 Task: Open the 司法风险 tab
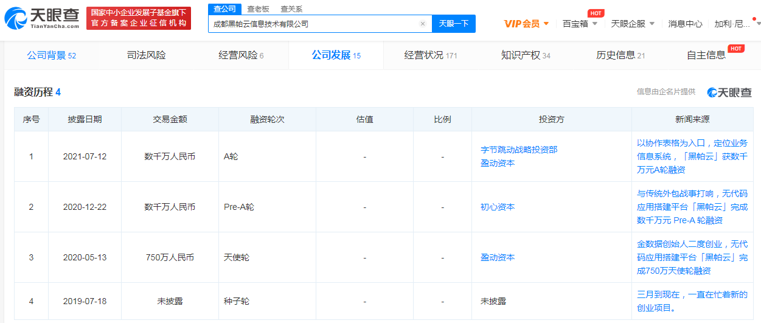pos(146,55)
